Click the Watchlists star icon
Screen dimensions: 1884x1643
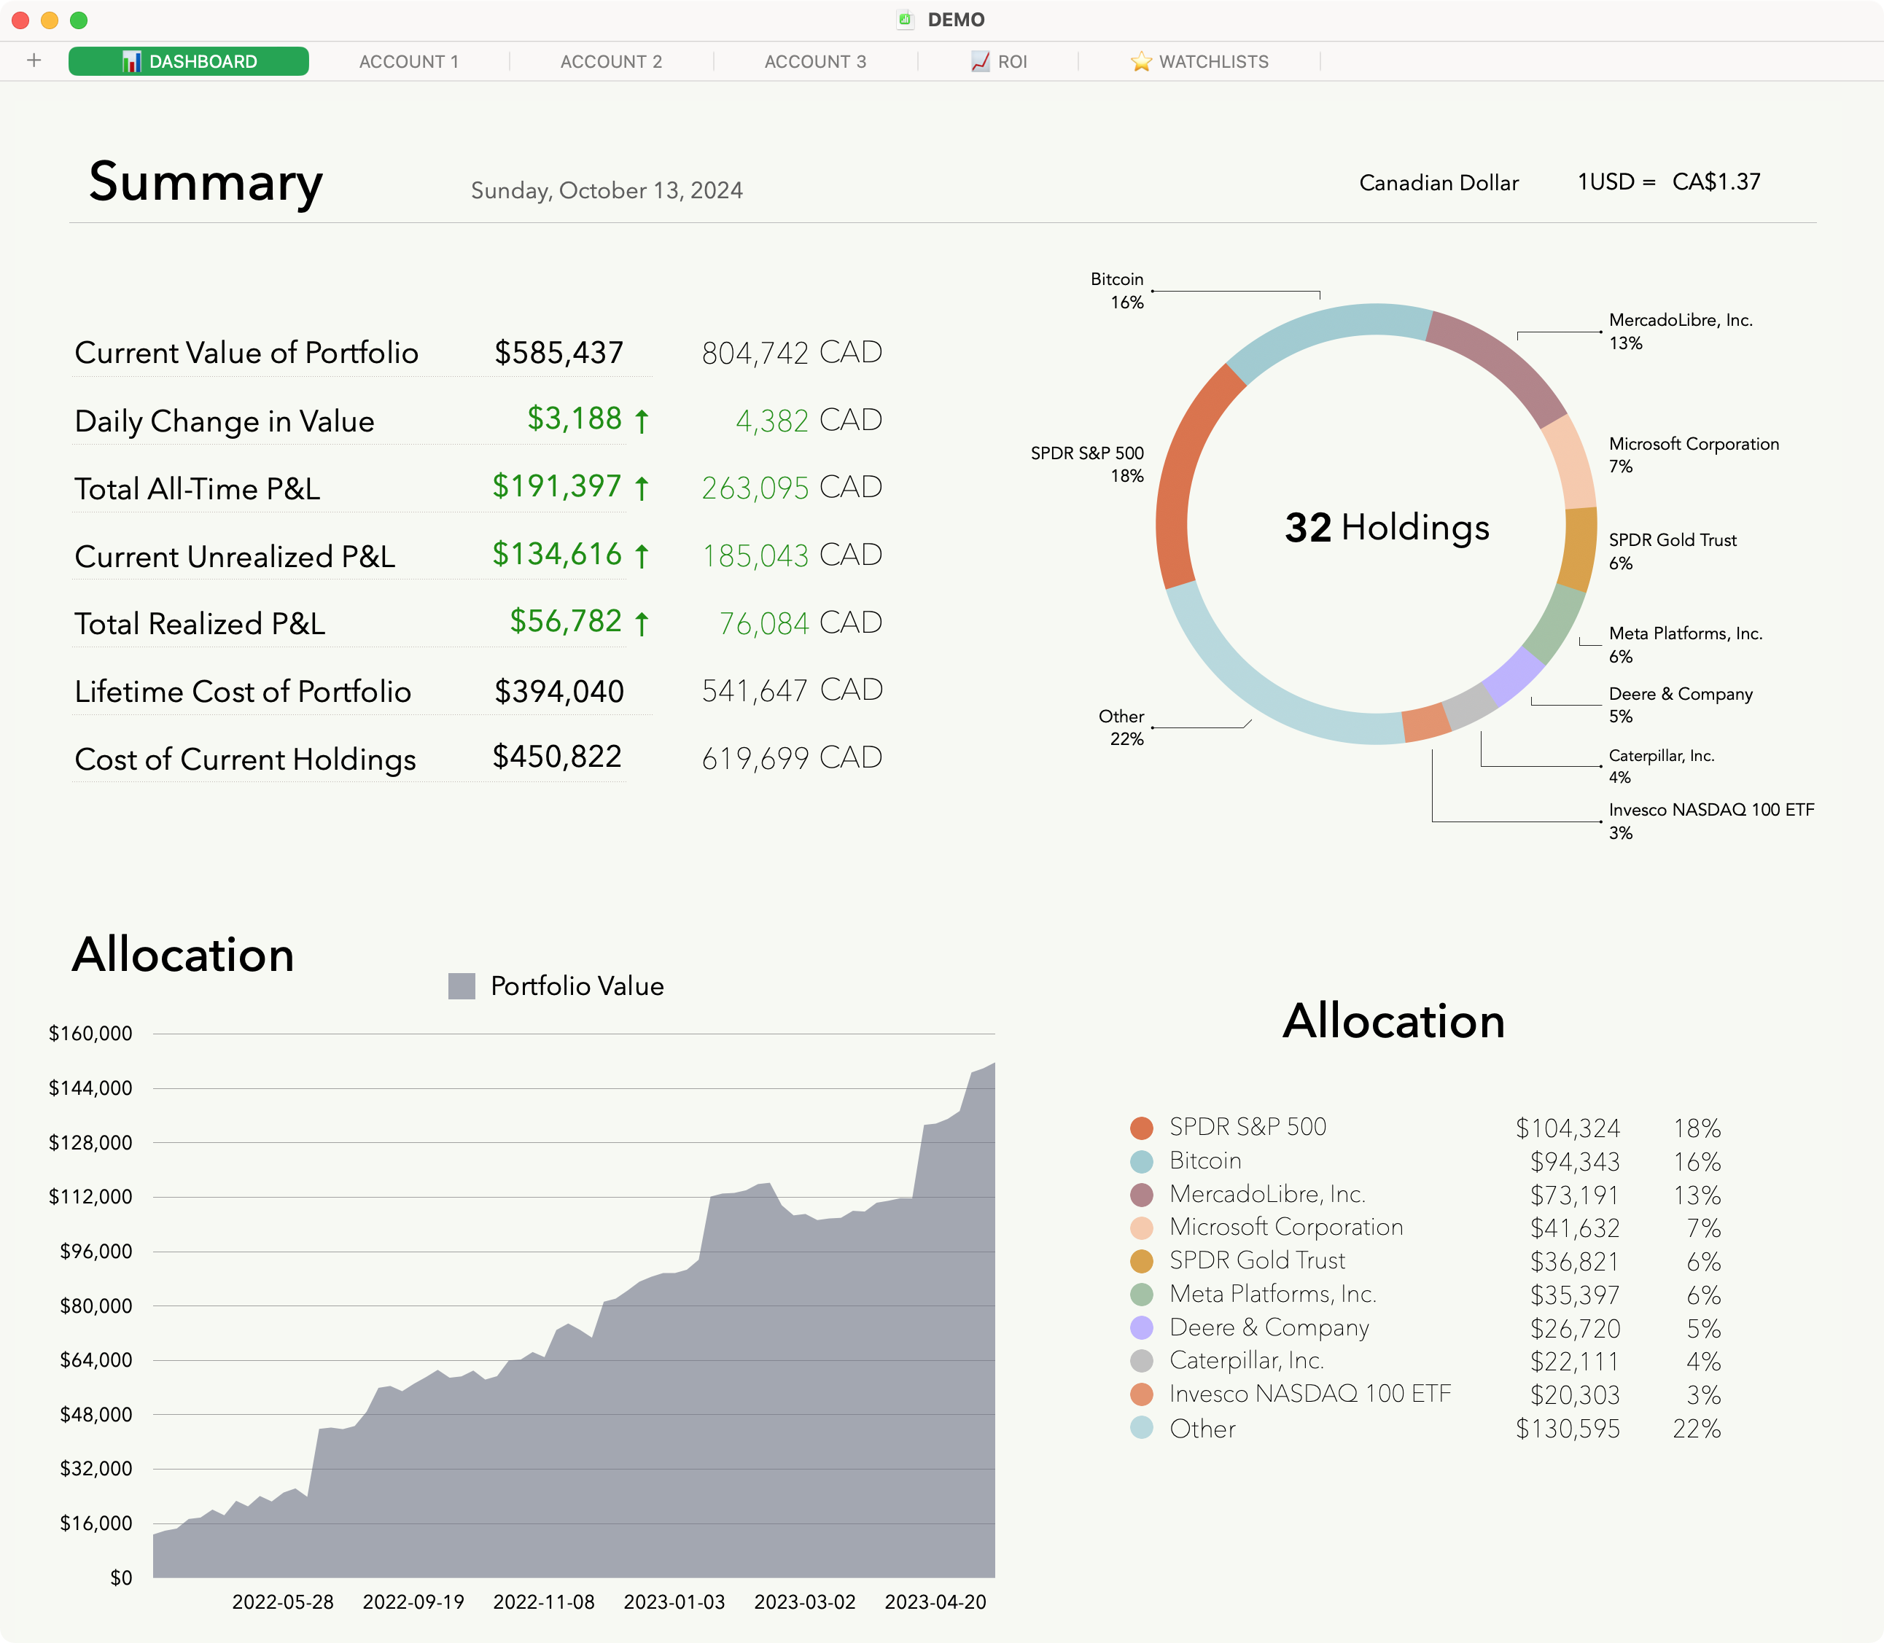(1141, 61)
